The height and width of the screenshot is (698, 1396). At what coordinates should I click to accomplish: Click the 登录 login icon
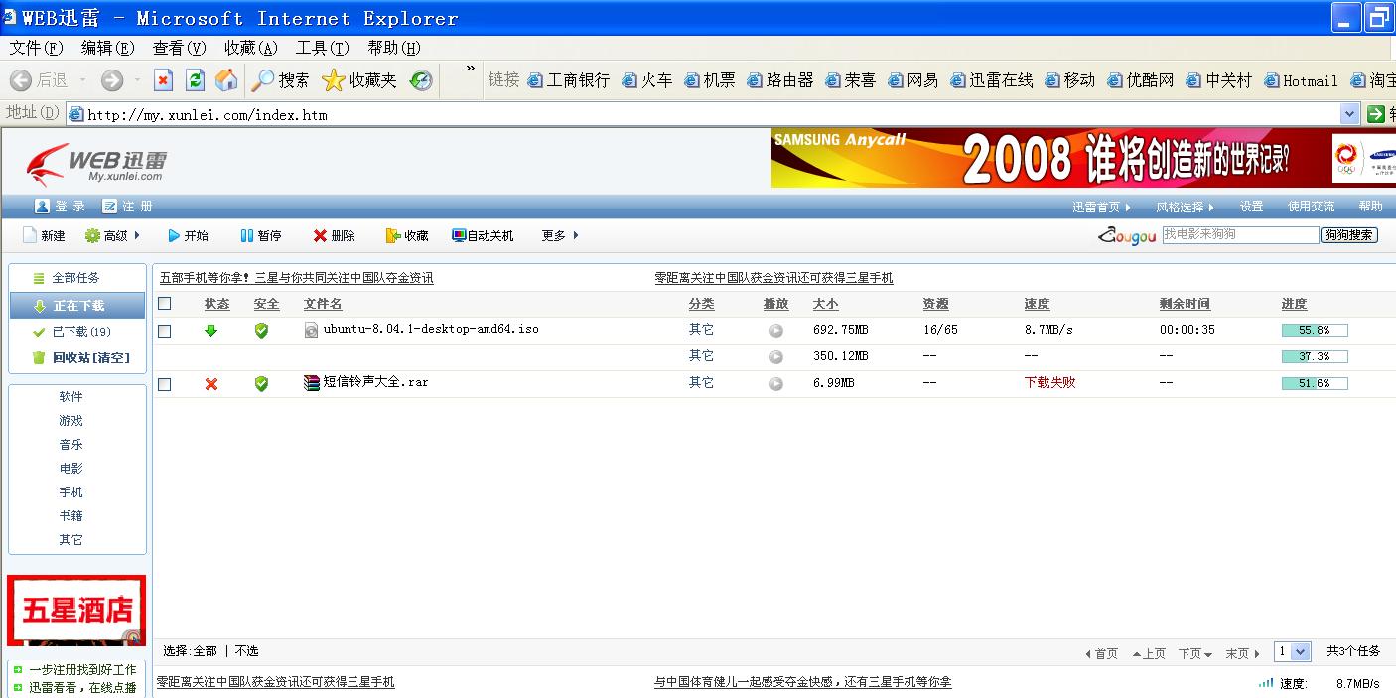click(x=42, y=206)
